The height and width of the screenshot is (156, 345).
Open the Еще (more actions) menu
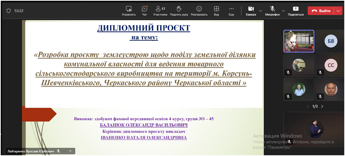(x=231, y=11)
